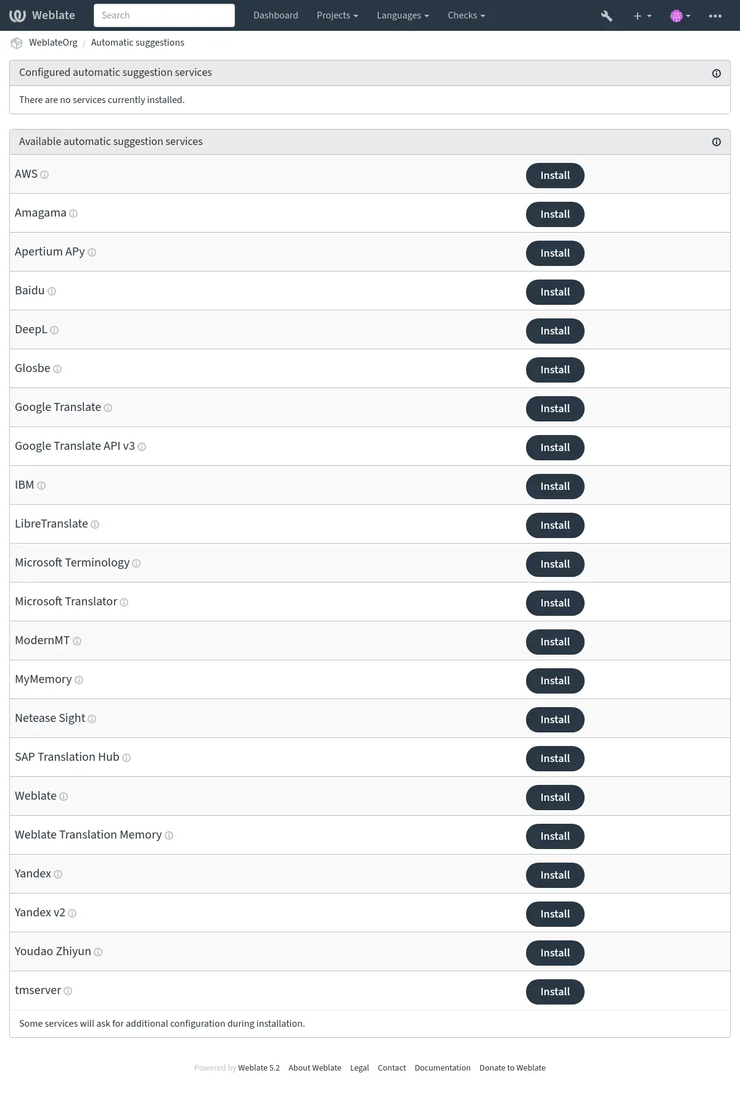Install the LibreTranslate service
Image resolution: width=740 pixels, height=1115 pixels.
[x=555, y=525]
